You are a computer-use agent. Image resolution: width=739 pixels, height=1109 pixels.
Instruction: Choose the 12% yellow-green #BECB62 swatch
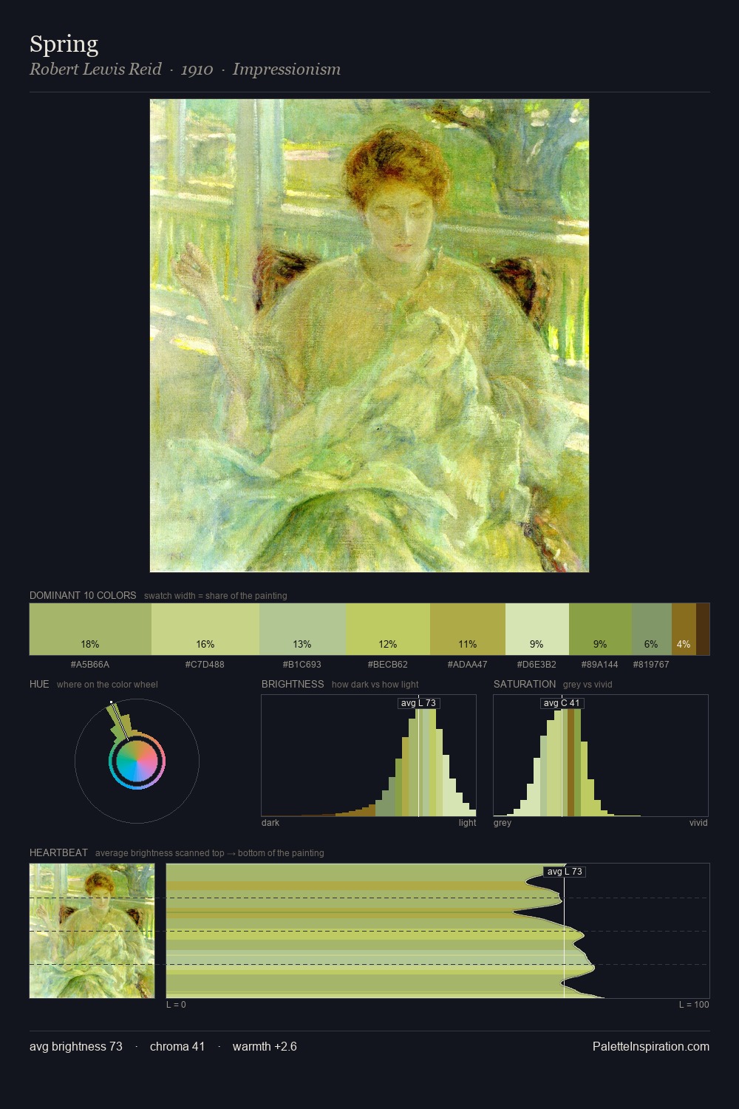click(388, 629)
